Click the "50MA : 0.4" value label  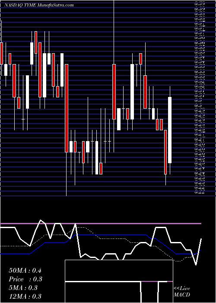[25, 271]
